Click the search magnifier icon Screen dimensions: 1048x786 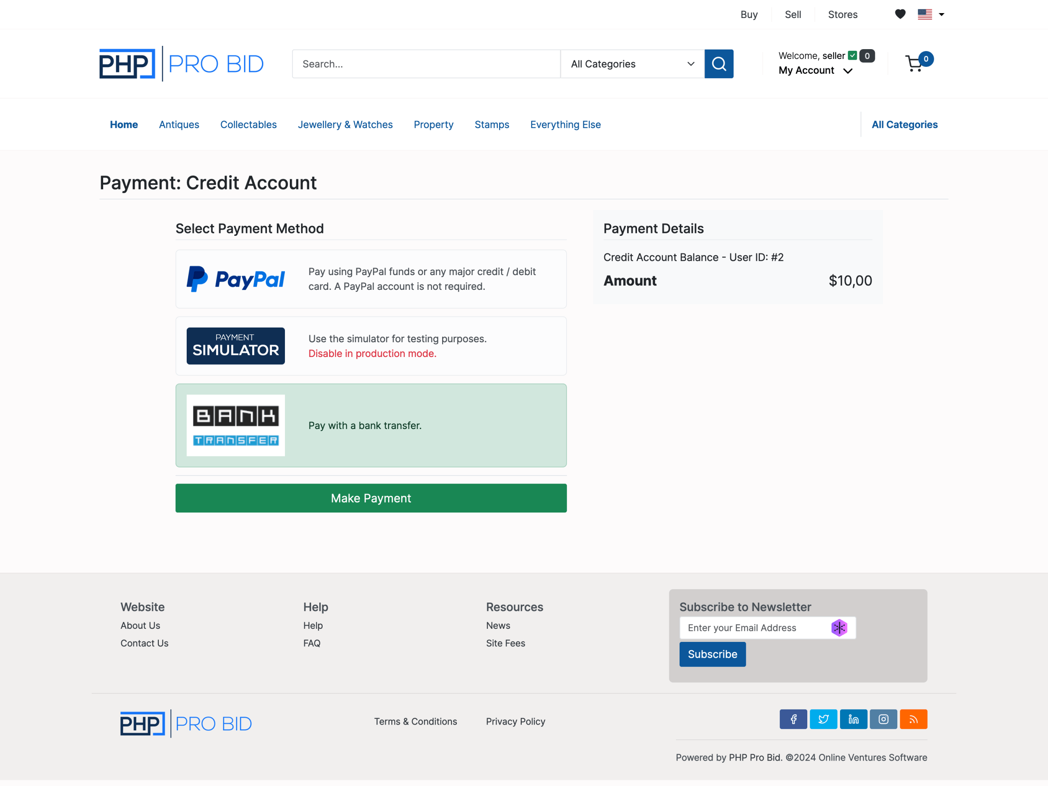(719, 63)
